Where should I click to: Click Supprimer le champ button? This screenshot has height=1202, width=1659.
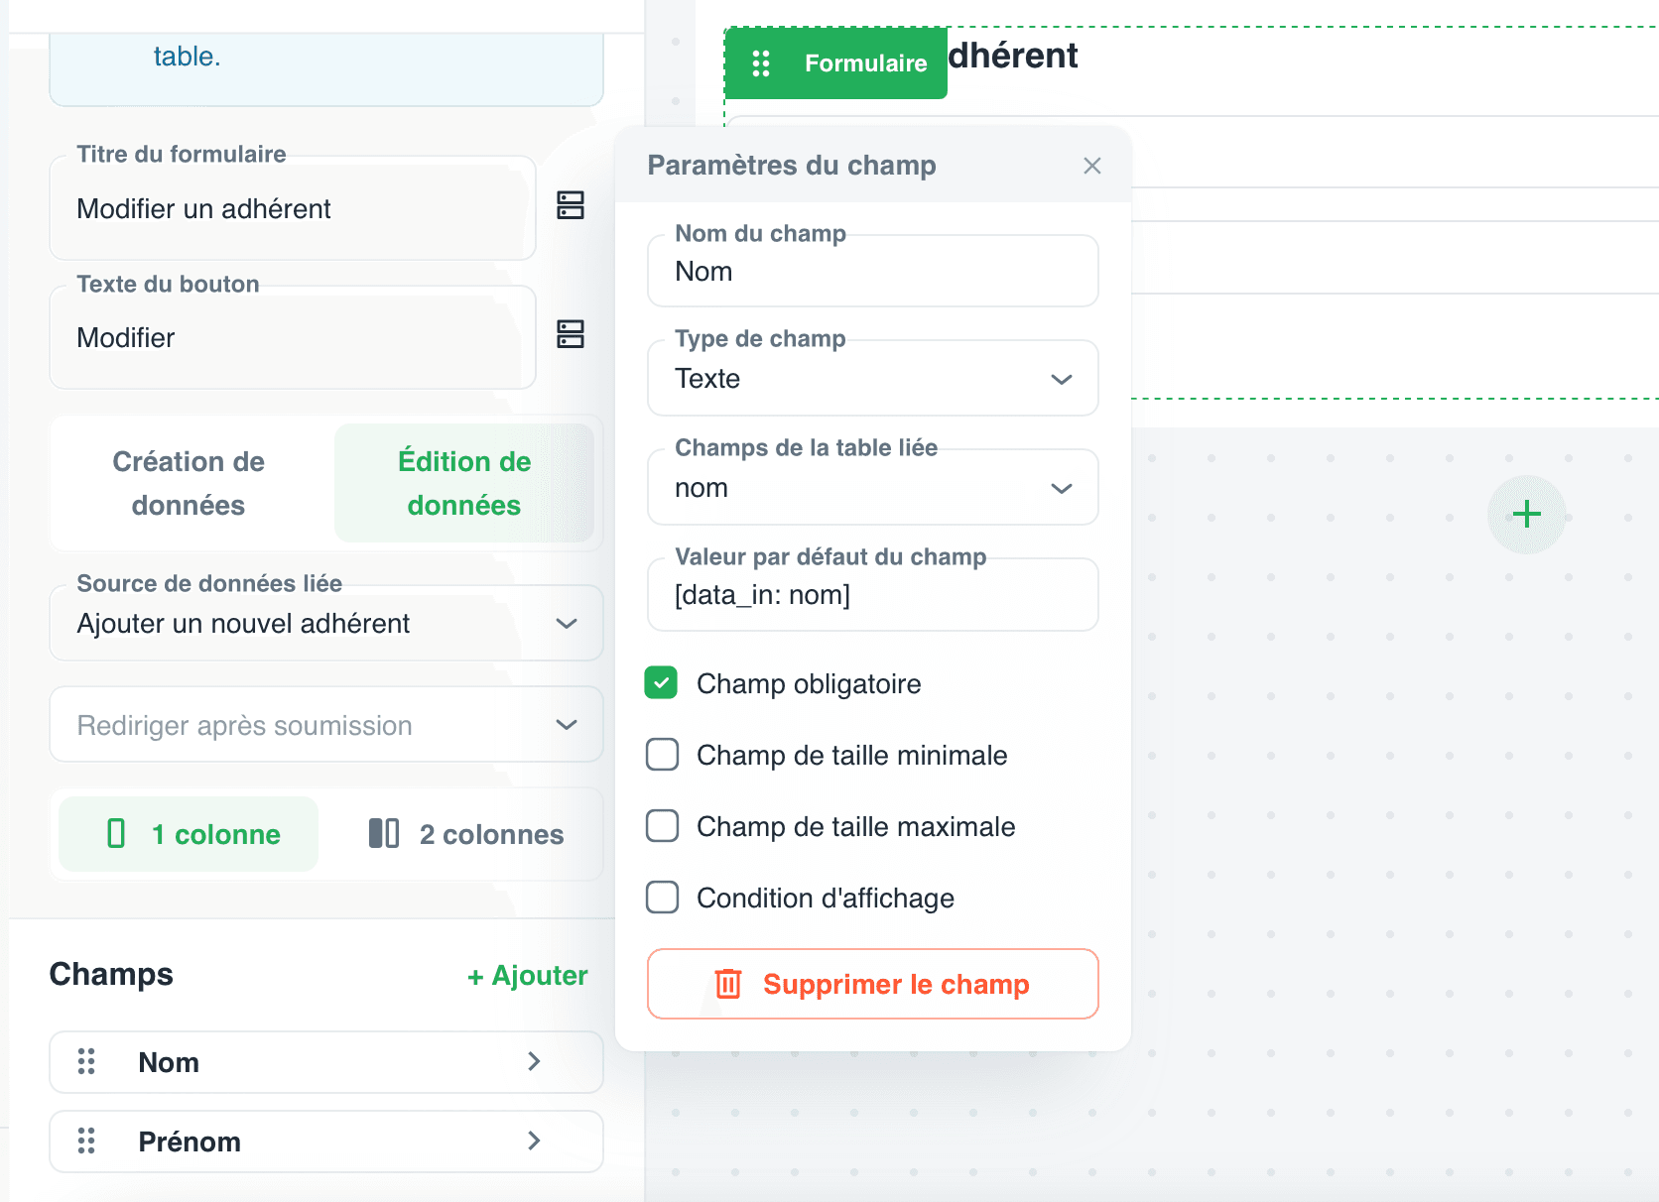(873, 984)
